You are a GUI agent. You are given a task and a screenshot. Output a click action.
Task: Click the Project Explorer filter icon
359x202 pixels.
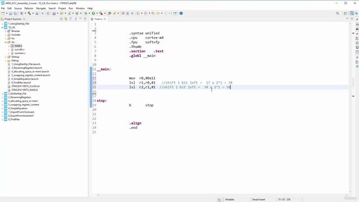71,19
